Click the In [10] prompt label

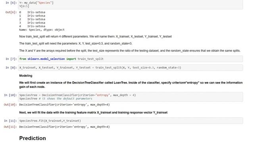point(10,95)
